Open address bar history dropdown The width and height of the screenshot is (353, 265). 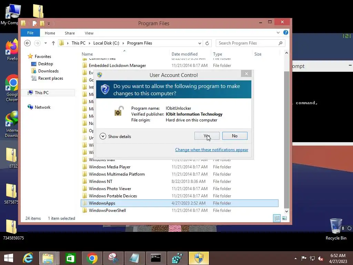(200, 43)
